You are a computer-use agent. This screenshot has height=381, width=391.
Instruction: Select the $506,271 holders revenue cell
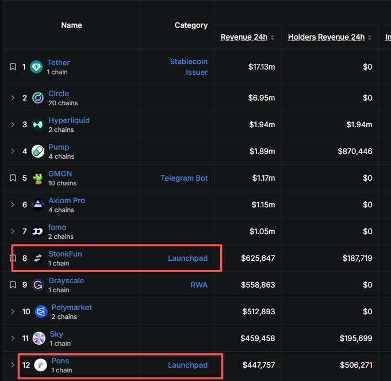coord(356,365)
